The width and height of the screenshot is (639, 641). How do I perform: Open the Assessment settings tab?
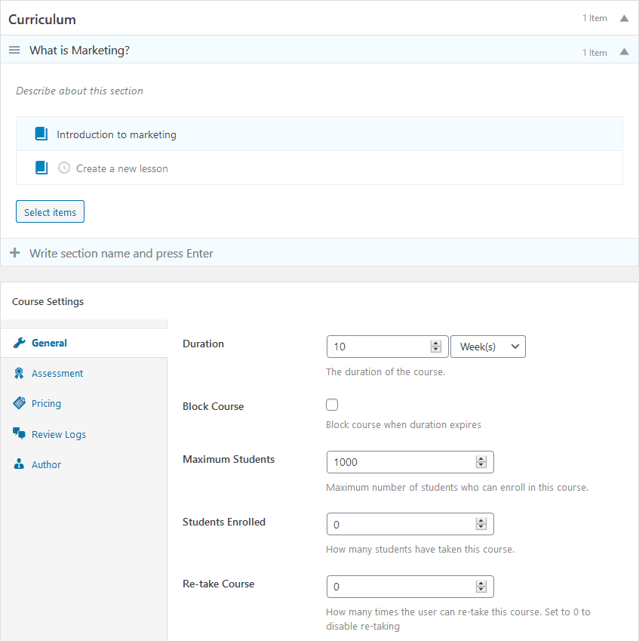(57, 373)
